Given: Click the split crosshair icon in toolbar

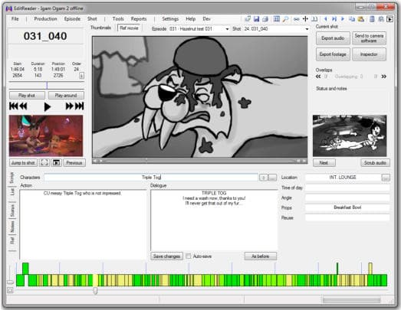Looking at the screenshot, I should click(305, 19).
